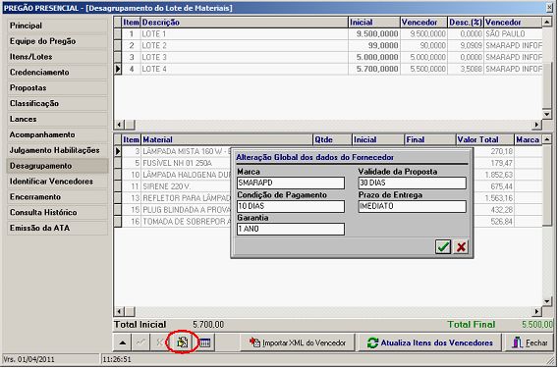Click the materials grid scroll up arrow

pos(547,139)
